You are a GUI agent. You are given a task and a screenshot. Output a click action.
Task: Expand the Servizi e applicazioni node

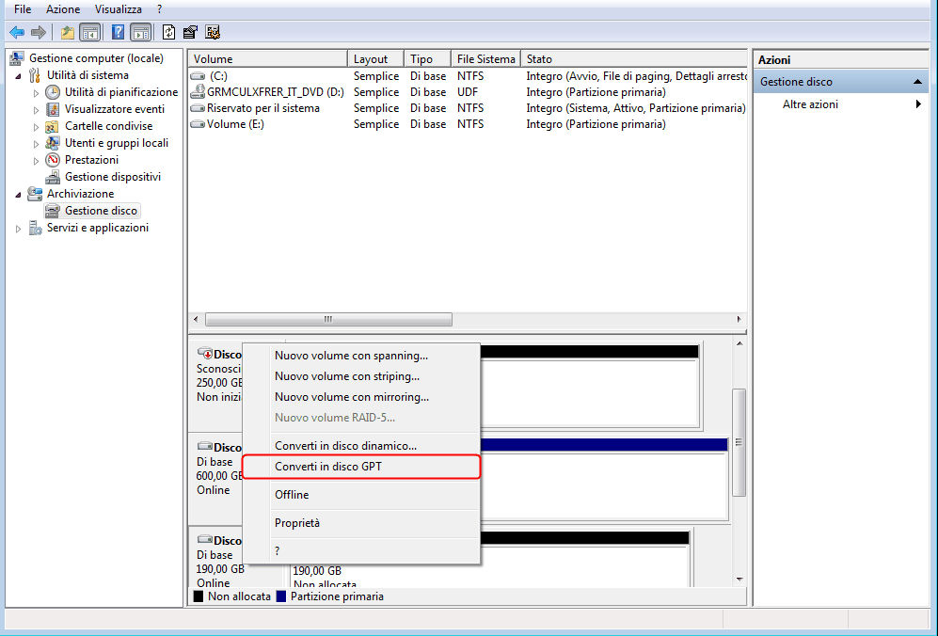point(18,229)
